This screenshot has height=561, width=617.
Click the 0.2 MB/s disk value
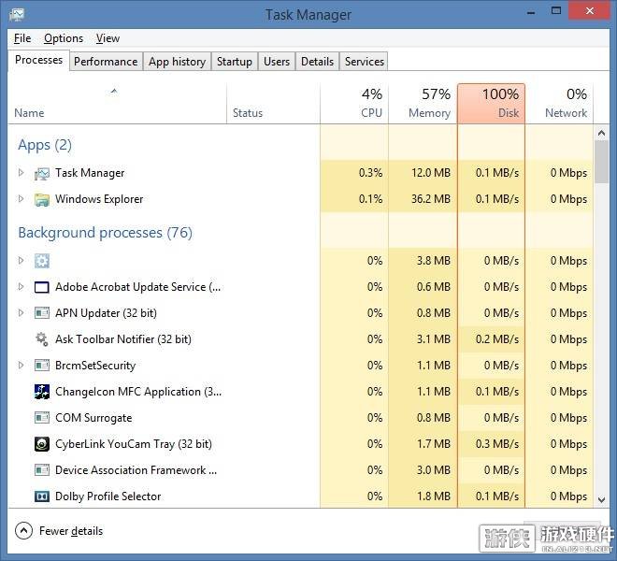tap(497, 339)
